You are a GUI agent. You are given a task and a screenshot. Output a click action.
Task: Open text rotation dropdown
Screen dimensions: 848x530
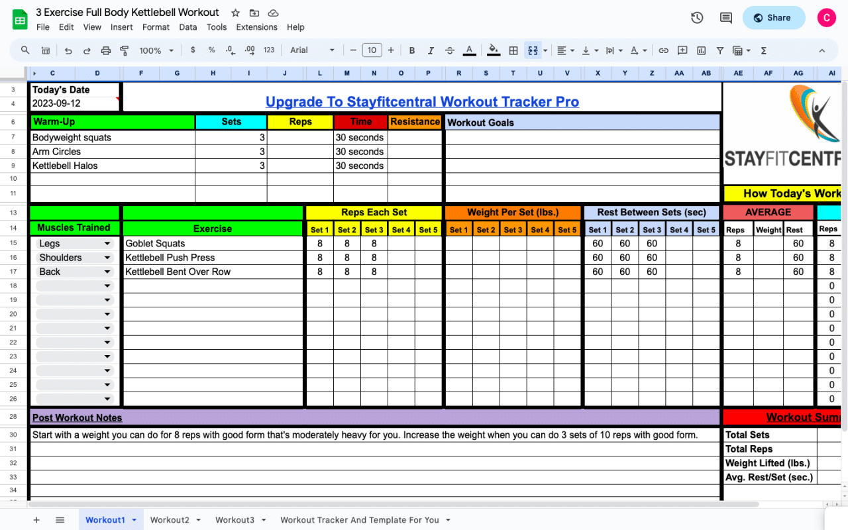click(x=638, y=50)
